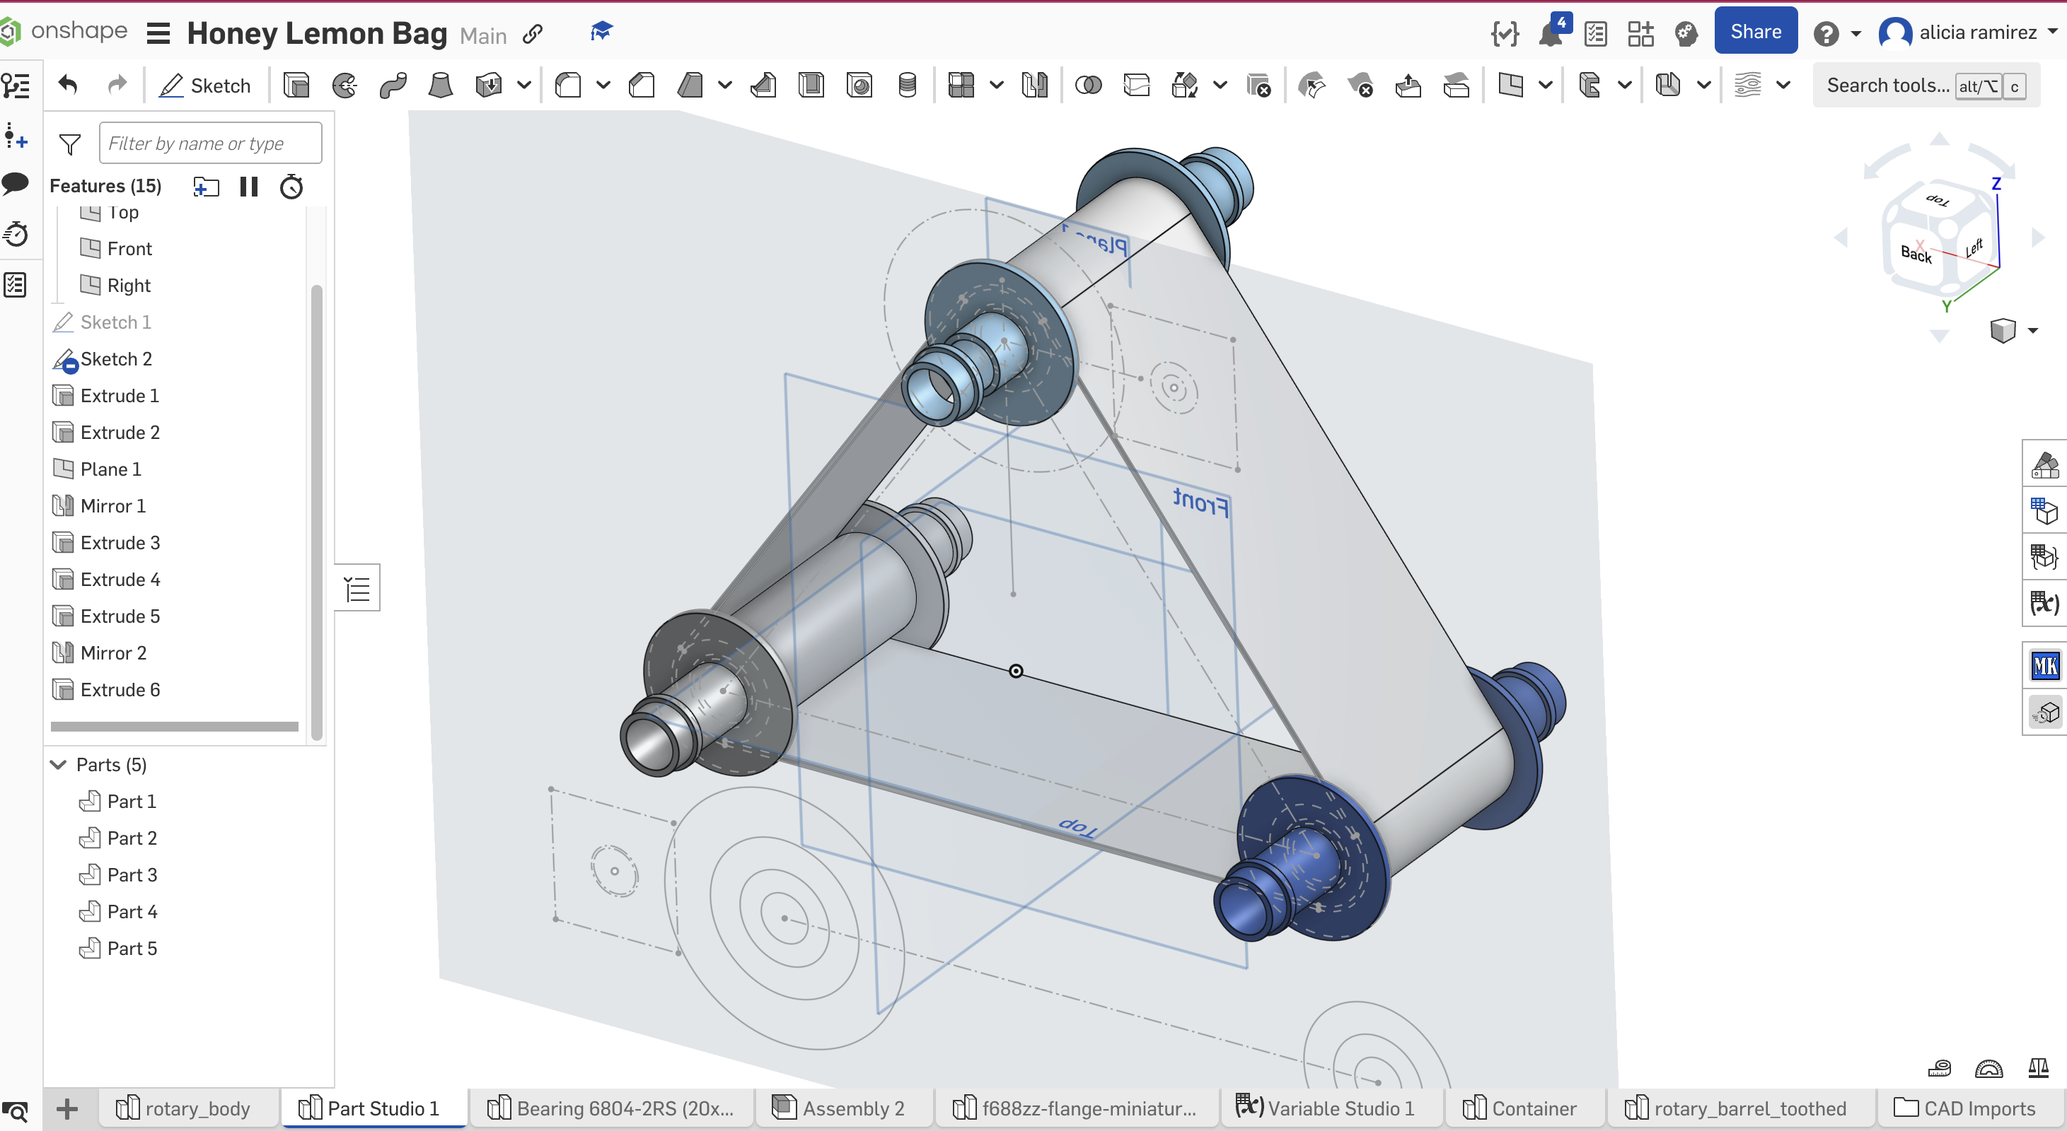Toggle the filter funnel icon
This screenshot has height=1131, width=2067.
point(70,143)
